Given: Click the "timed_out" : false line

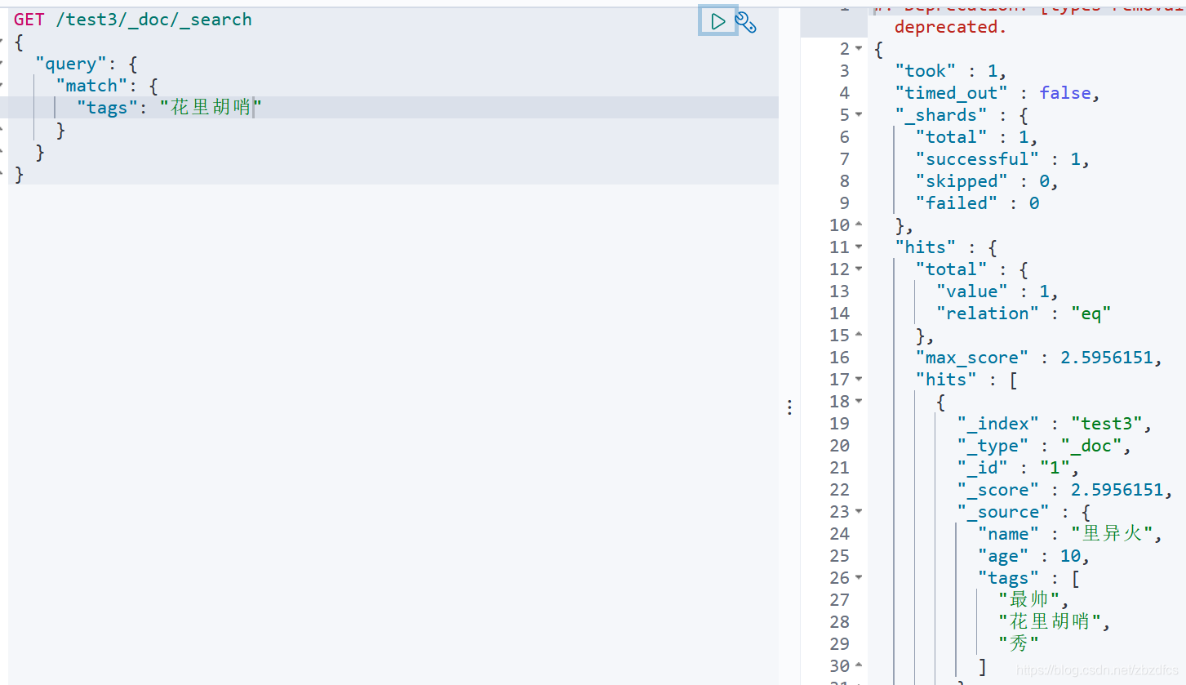Looking at the screenshot, I should click(997, 93).
